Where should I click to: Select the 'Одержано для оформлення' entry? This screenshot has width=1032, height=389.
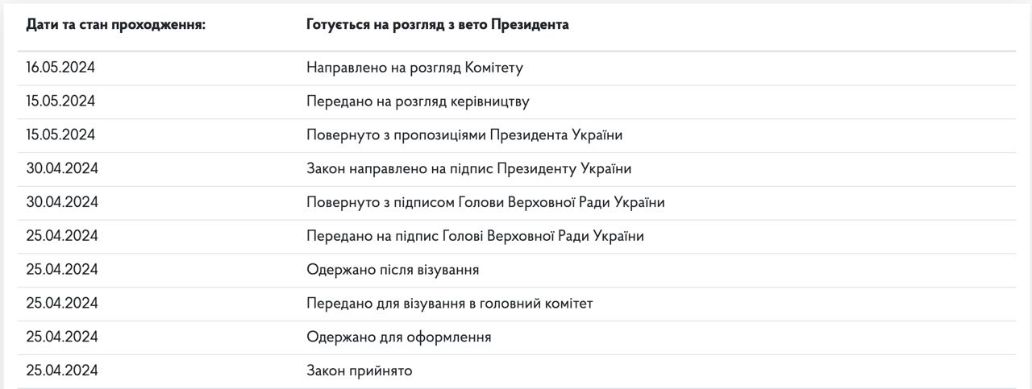tap(398, 337)
